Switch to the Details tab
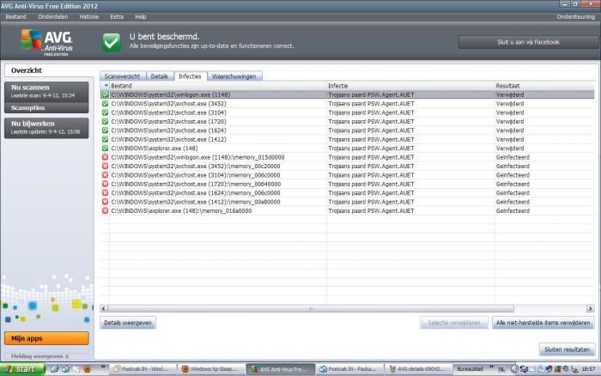This screenshot has width=601, height=376. coord(160,76)
